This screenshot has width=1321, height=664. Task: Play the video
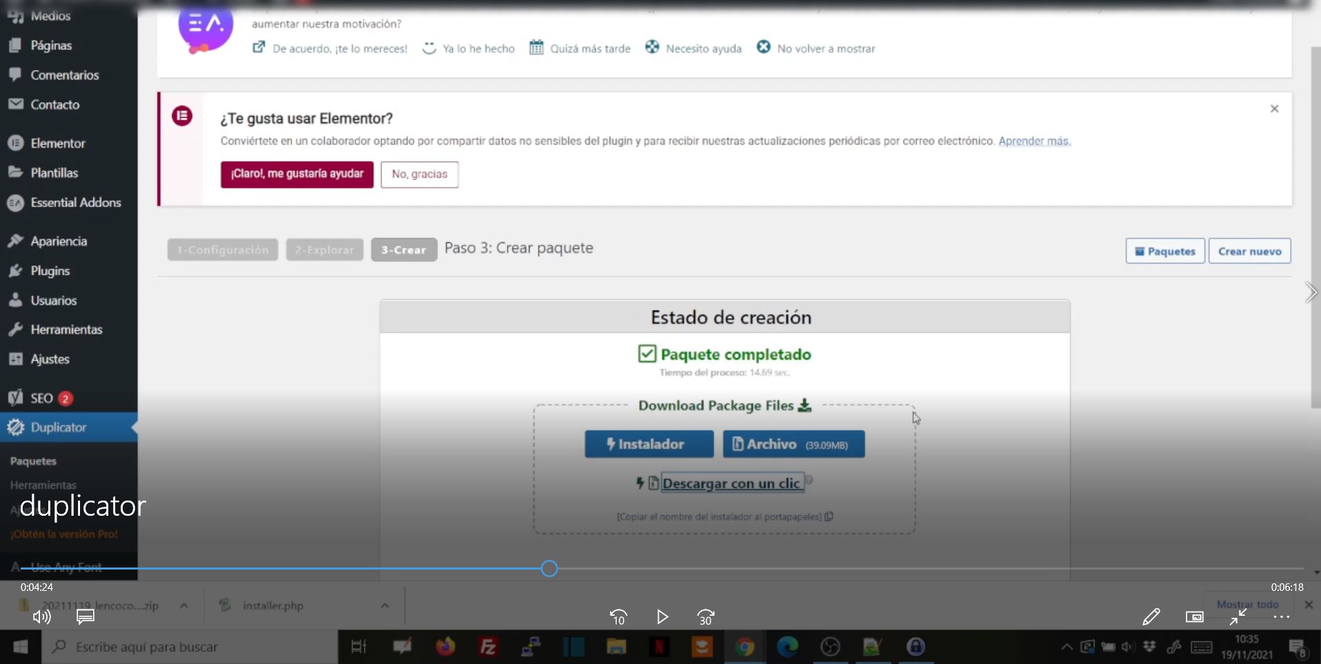tap(662, 617)
